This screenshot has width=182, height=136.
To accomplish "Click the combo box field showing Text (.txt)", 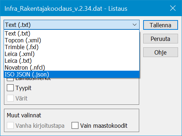I will (72, 25).
